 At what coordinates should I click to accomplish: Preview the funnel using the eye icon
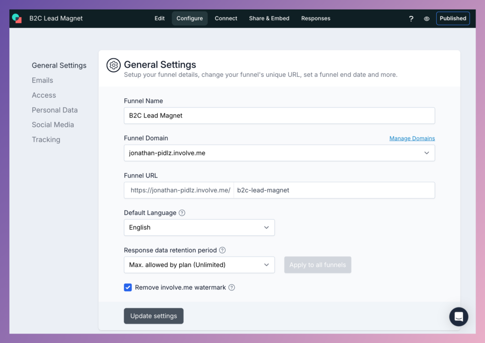click(x=426, y=19)
